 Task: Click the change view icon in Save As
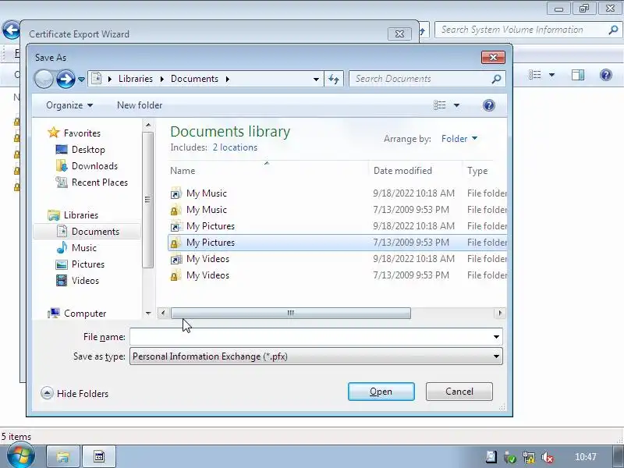439,105
